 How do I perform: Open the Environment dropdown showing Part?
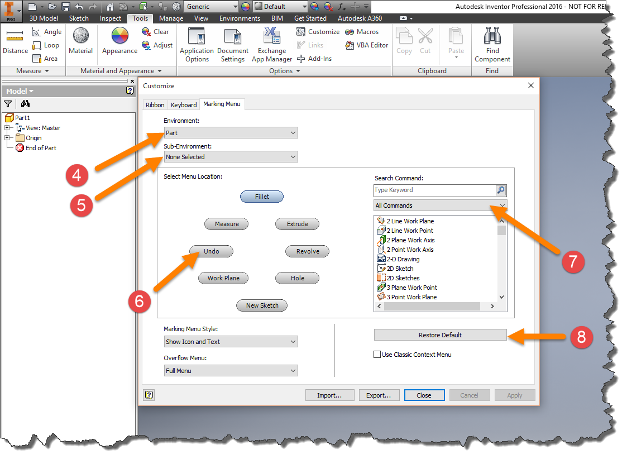(231, 133)
